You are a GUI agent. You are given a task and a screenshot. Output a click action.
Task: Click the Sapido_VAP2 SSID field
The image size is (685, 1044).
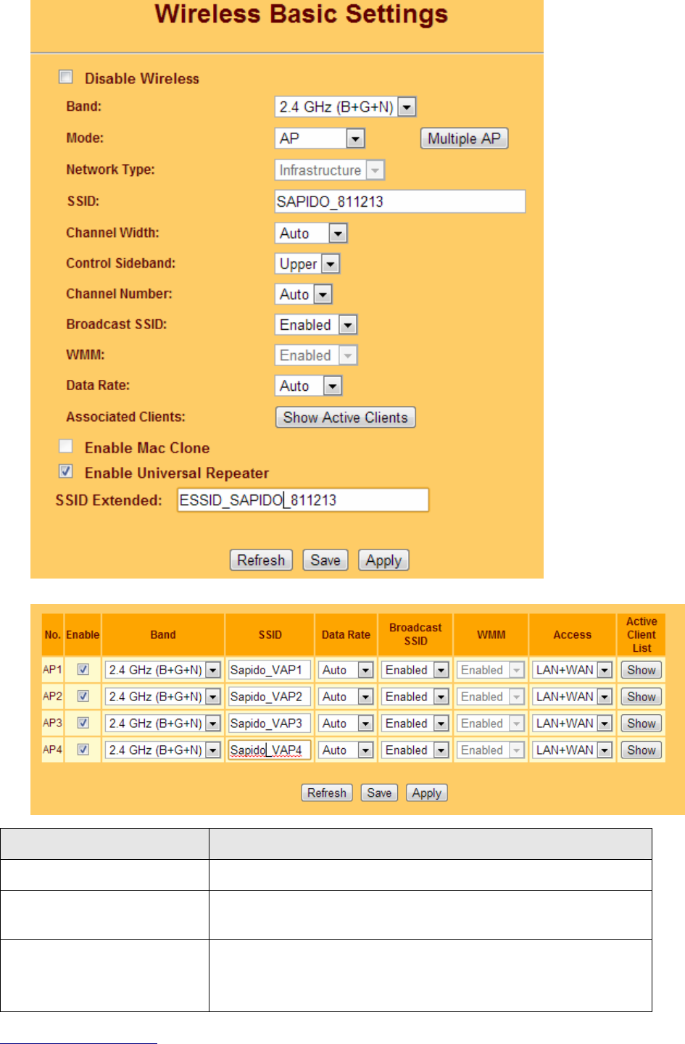click(270, 697)
